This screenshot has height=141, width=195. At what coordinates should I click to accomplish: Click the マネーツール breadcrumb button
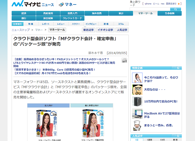(57, 30)
